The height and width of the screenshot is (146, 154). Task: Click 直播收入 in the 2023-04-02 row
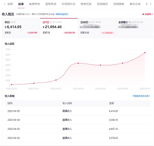tap(67, 138)
